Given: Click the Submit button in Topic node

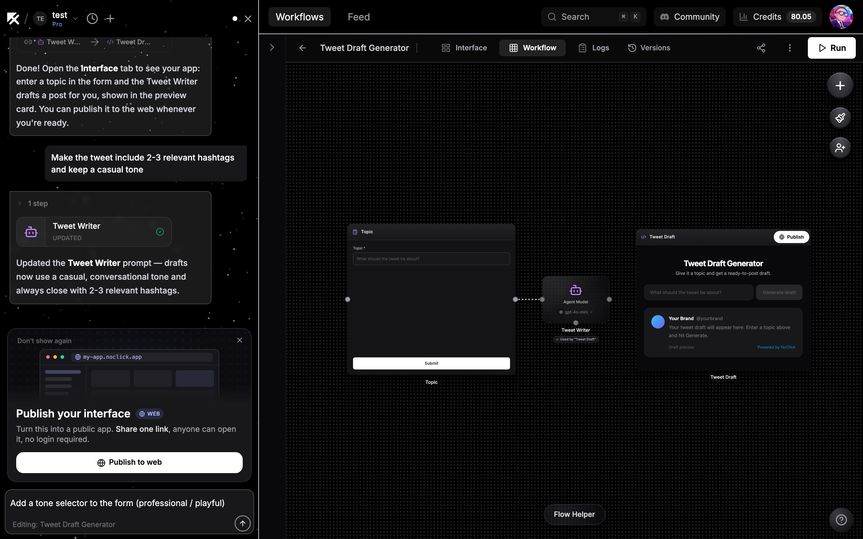Looking at the screenshot, I should [431, 363].
